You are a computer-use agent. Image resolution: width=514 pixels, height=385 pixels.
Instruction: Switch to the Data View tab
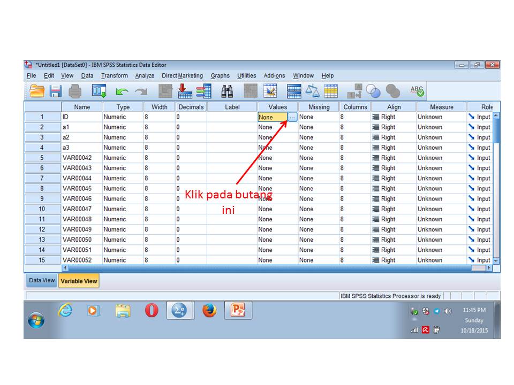tap(42, 281)
